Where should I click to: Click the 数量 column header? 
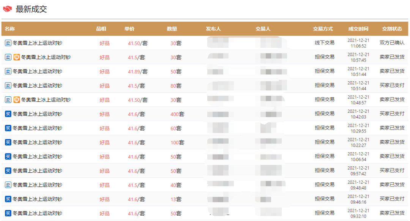tap(172, 29)
